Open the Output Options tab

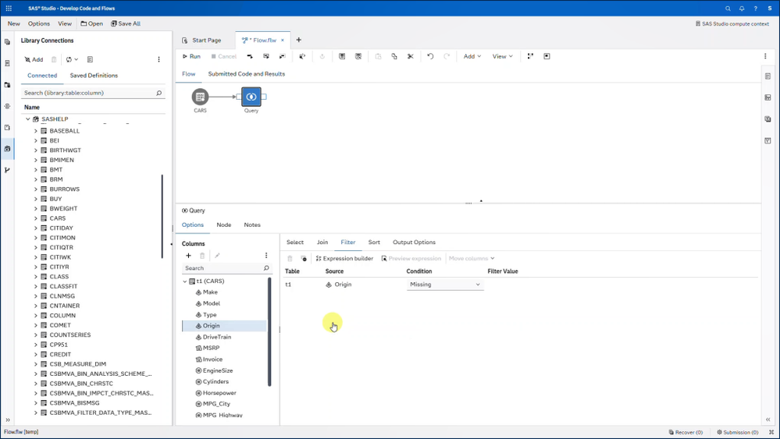[415, 243]
